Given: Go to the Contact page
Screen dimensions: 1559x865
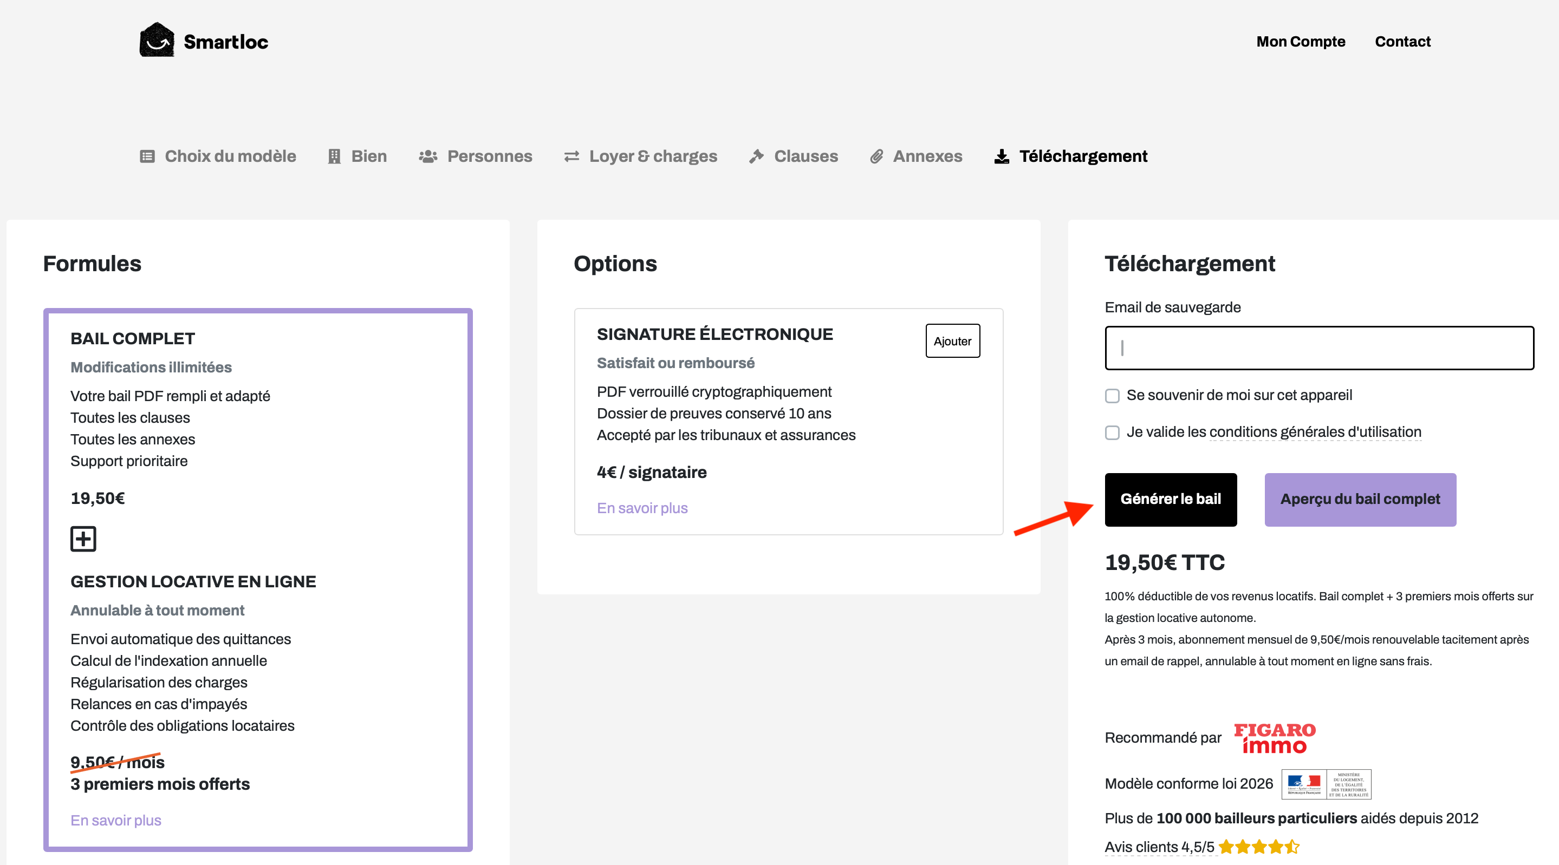Looking at the screenshot, I should click(x=1402, y=42).
